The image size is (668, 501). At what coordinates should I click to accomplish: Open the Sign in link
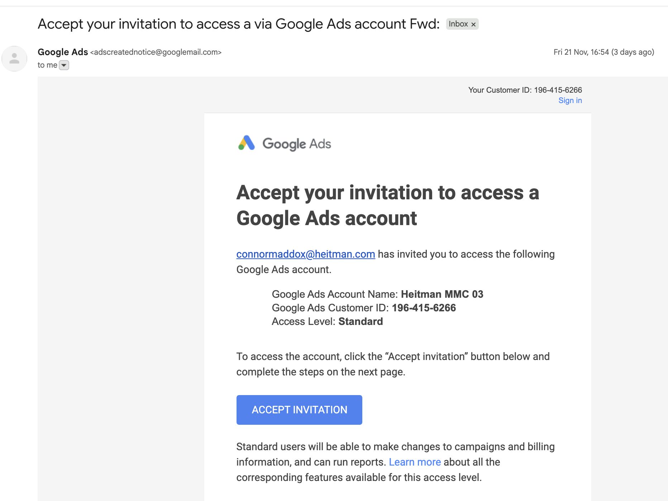pos(570,101)
